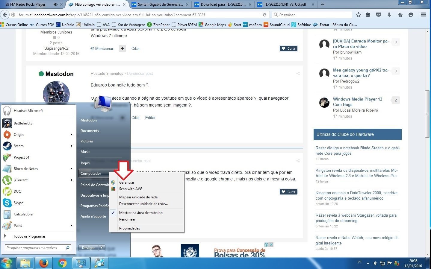Open the downloads arrow icon

[389, 15]
